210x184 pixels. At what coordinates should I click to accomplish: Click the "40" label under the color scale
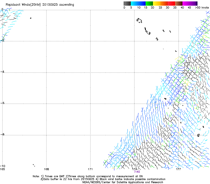click(x=182, y=8)
